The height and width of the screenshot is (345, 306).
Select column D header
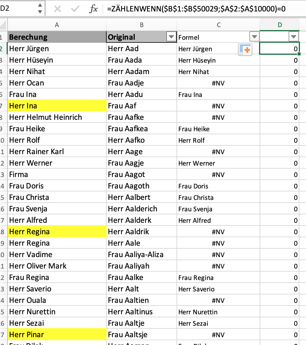[279, 25]
